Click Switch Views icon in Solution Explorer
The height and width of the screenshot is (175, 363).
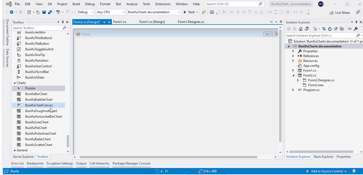pyautogui.click(x=306, y=29)
